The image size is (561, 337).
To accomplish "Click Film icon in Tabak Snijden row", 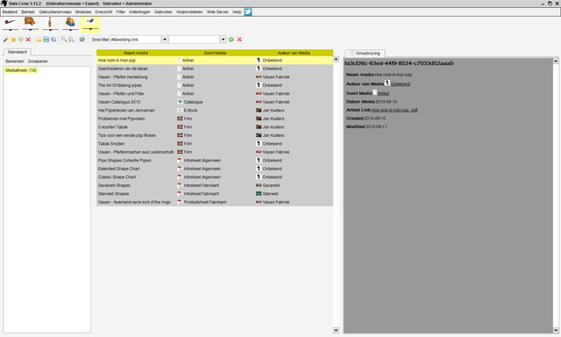I will pyautogui.click(x=180, y=144).
